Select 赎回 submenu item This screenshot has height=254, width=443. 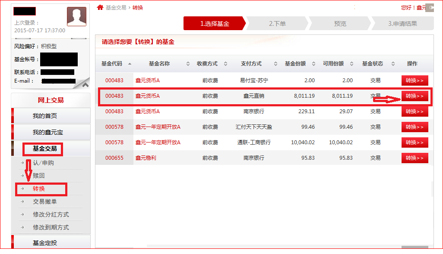click(x=39, y=176)
